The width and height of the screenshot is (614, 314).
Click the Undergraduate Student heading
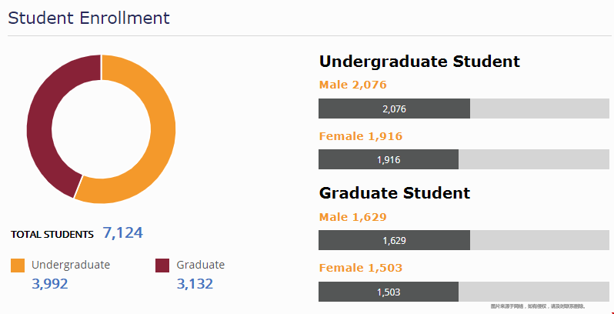[419, 62]
